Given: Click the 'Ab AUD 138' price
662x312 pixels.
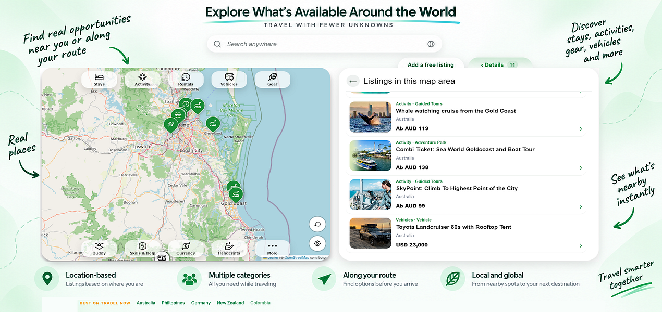Looking at the screenshot, I should [x=412, y=167].
